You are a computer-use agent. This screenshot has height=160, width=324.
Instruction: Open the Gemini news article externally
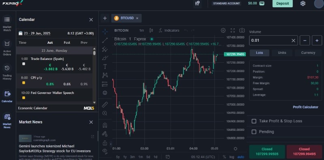[x=93, y=137]
